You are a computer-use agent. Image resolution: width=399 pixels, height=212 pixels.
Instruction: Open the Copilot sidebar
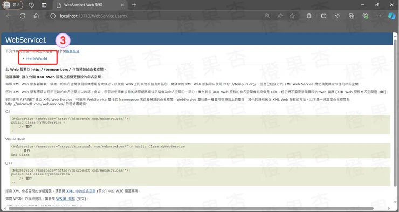pyautogui.click(x=391, y=16)
